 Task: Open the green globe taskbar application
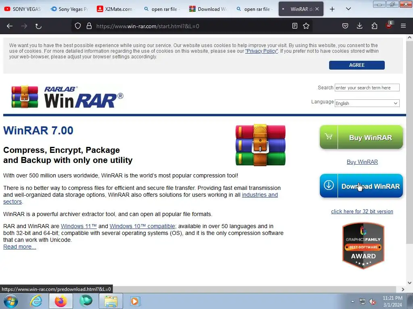point(86,301)
